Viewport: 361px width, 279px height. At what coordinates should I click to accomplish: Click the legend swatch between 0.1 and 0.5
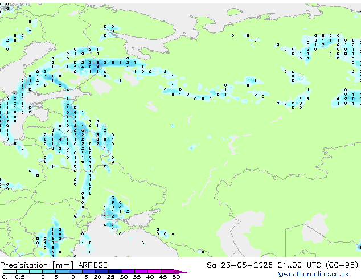(10, 272)
